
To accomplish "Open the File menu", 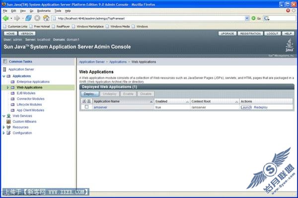I will 5,11.
